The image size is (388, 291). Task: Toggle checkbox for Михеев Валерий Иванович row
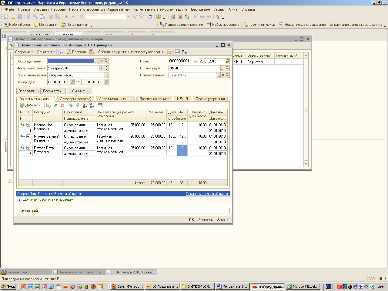(x=28, y=136)
